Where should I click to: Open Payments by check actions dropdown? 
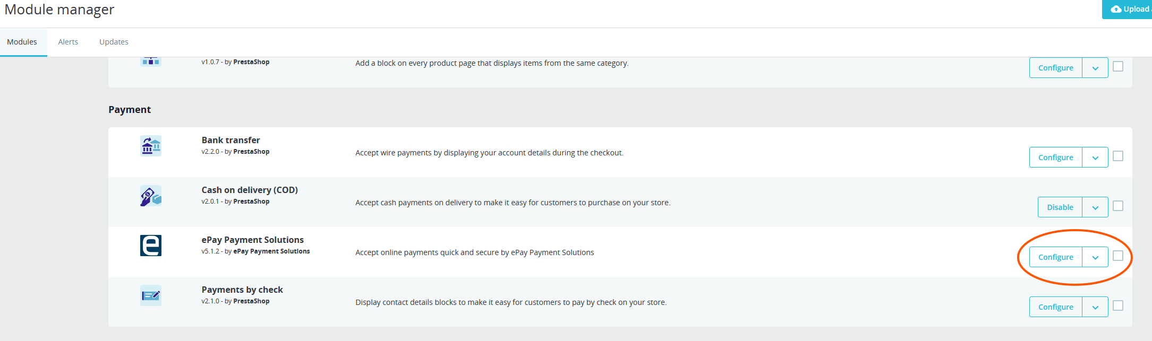tap(1095, 307)
